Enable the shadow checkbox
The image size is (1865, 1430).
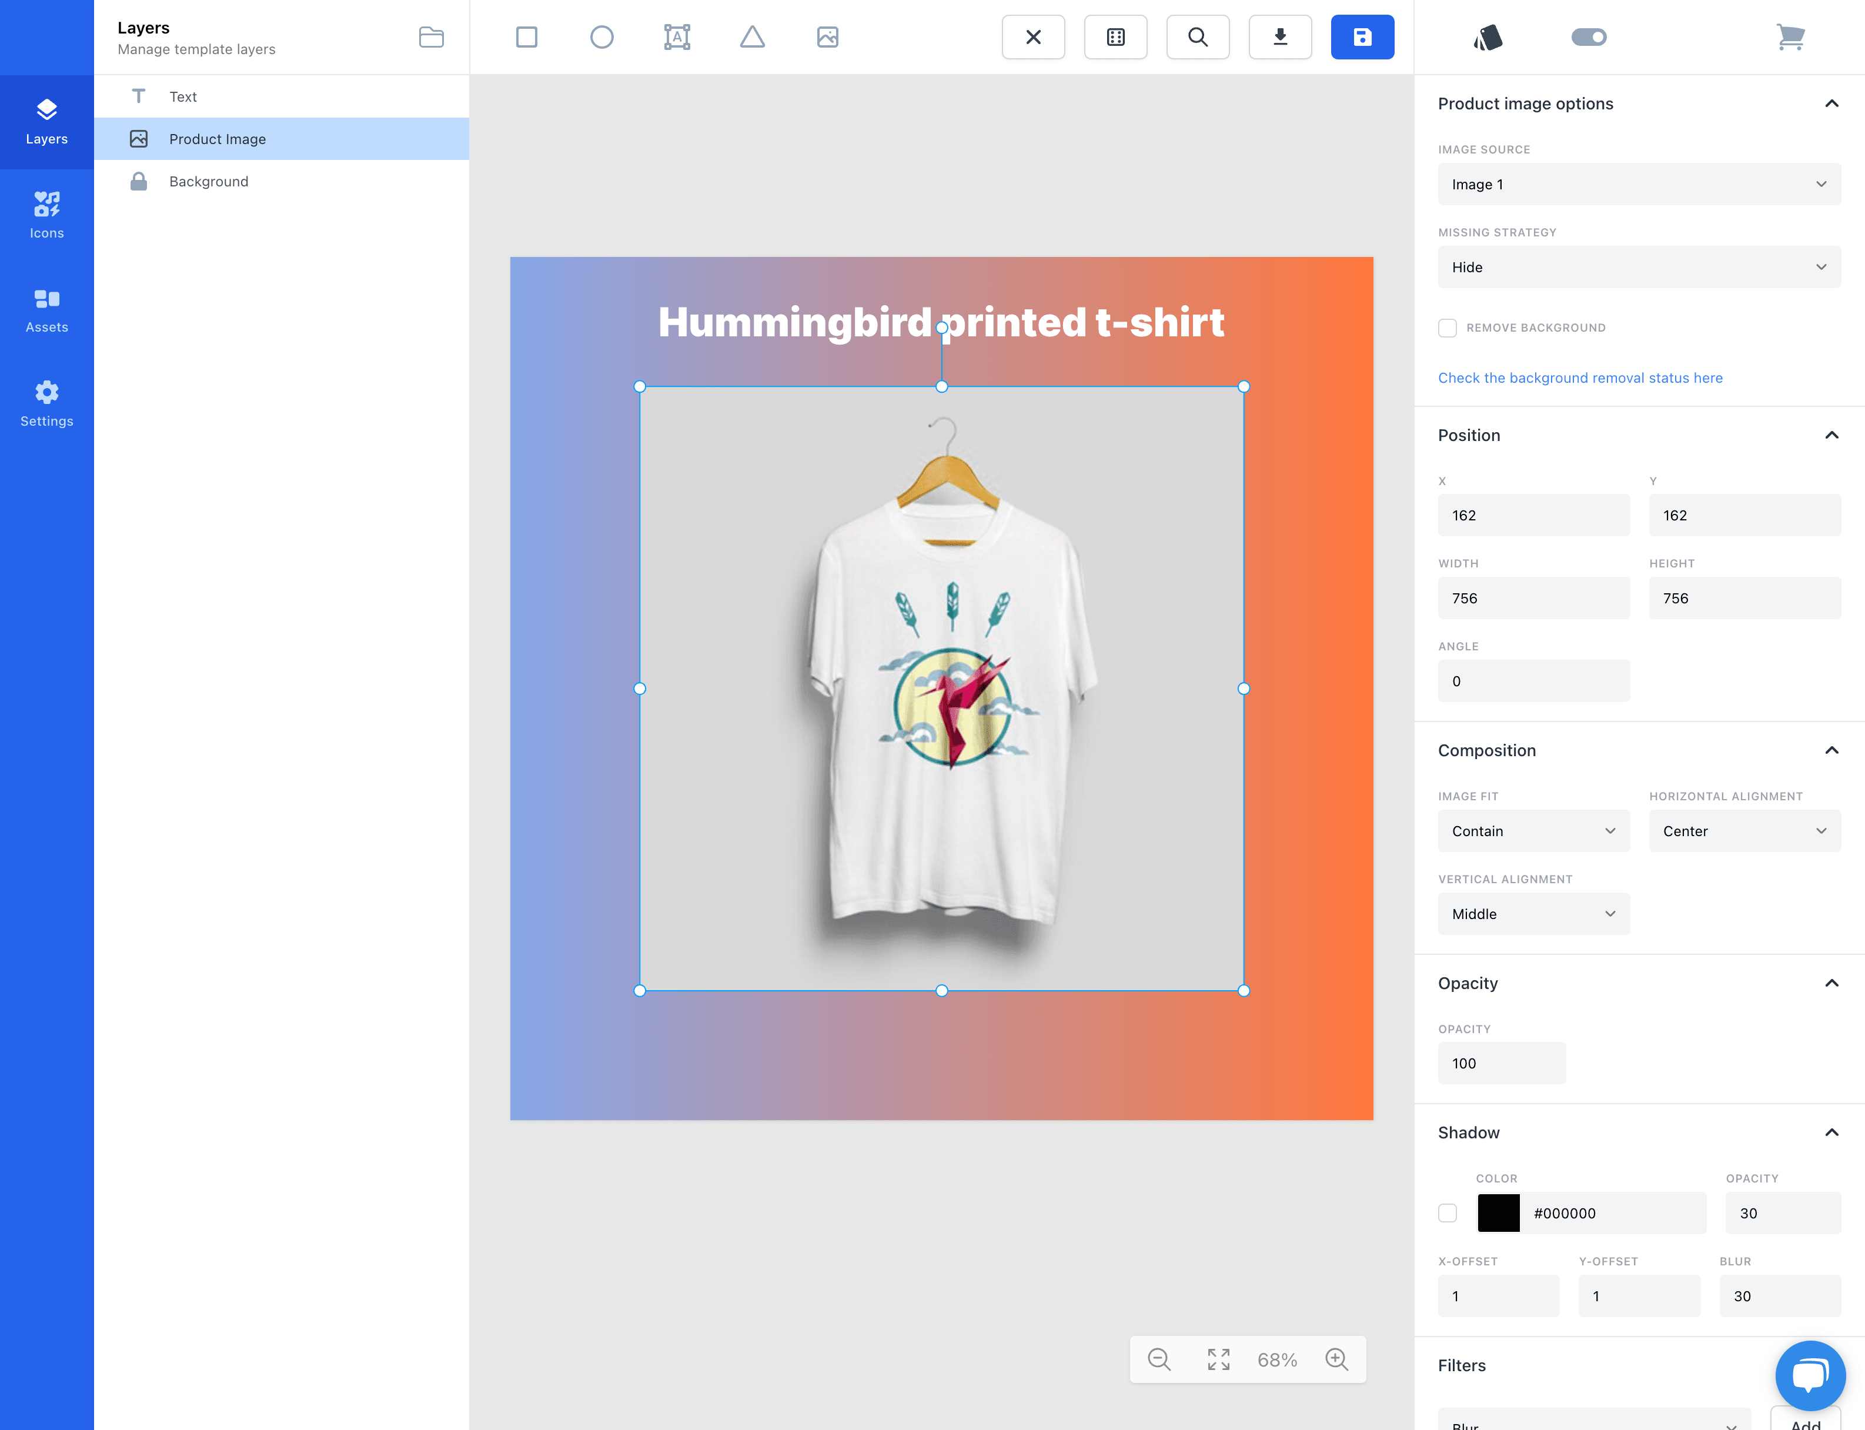tap(1447, 1213)
